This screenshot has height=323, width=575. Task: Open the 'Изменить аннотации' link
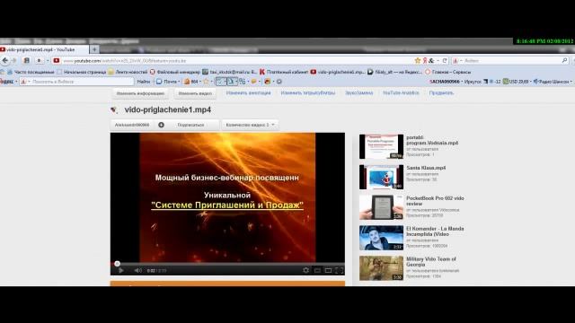(x=248, y=93)
